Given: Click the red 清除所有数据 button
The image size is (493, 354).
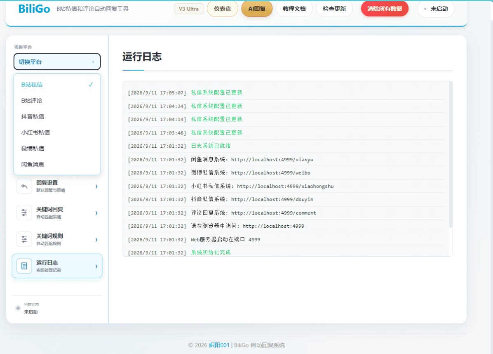Looking at the screenshot, I should [385, 9].
